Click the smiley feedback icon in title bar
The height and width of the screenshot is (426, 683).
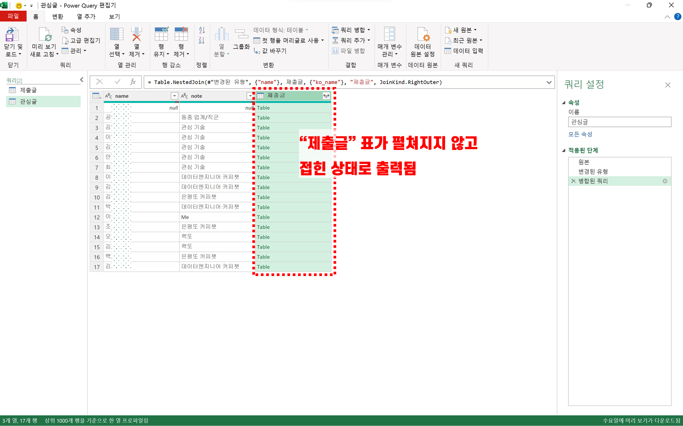click(18, 6)
